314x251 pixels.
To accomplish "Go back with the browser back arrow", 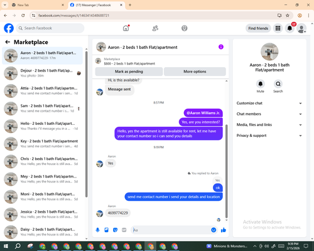I will pyautogui.click(x=6, y=15).
